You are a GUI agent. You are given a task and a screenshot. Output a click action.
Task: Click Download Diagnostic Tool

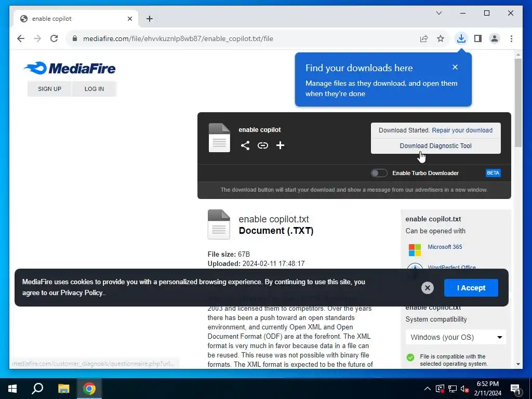click(436, 146)
